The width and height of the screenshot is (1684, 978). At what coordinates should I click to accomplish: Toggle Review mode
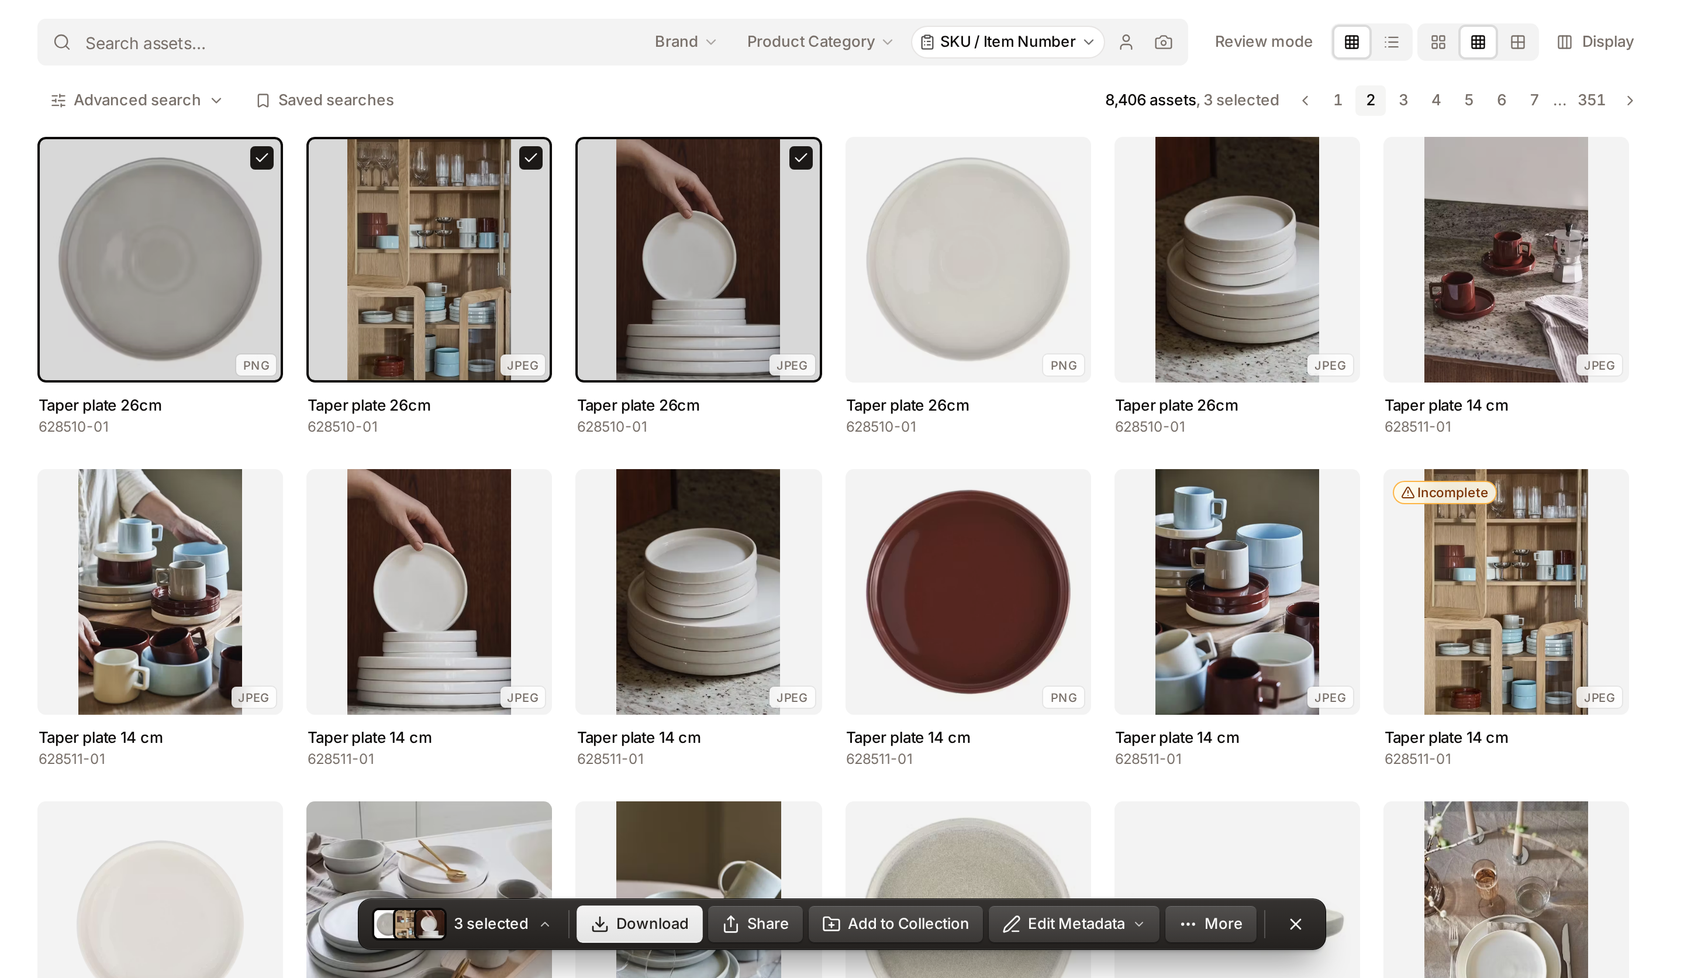(1263, 42)
